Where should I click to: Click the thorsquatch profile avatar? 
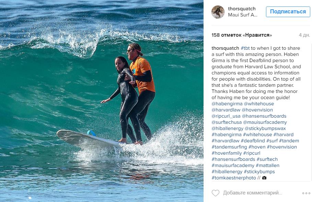coord(218,12)
